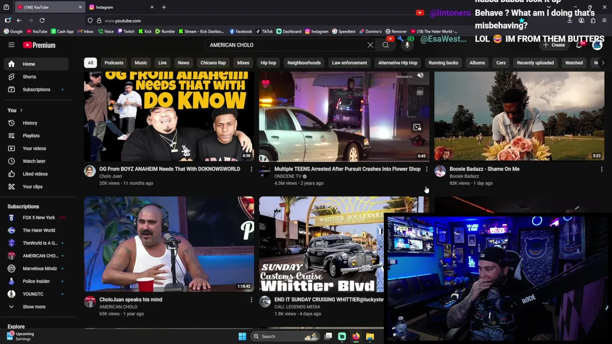The width and height of the screenshot is (612, 344).
Task: Open the Speedtest bookmark
Action: (343, 32)
